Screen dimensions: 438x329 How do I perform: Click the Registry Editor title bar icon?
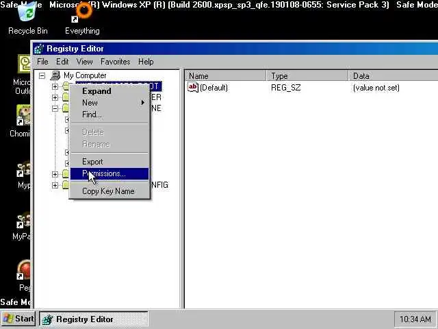[39, 49]
